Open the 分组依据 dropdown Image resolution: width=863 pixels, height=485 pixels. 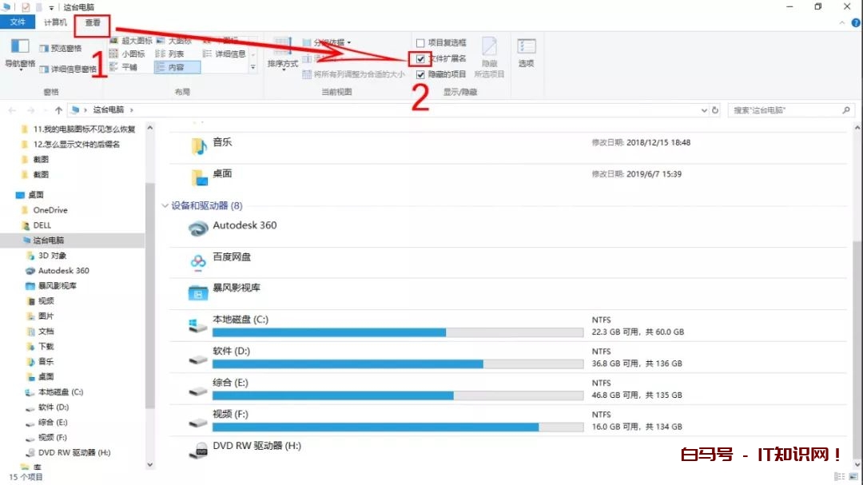[331, 42]
